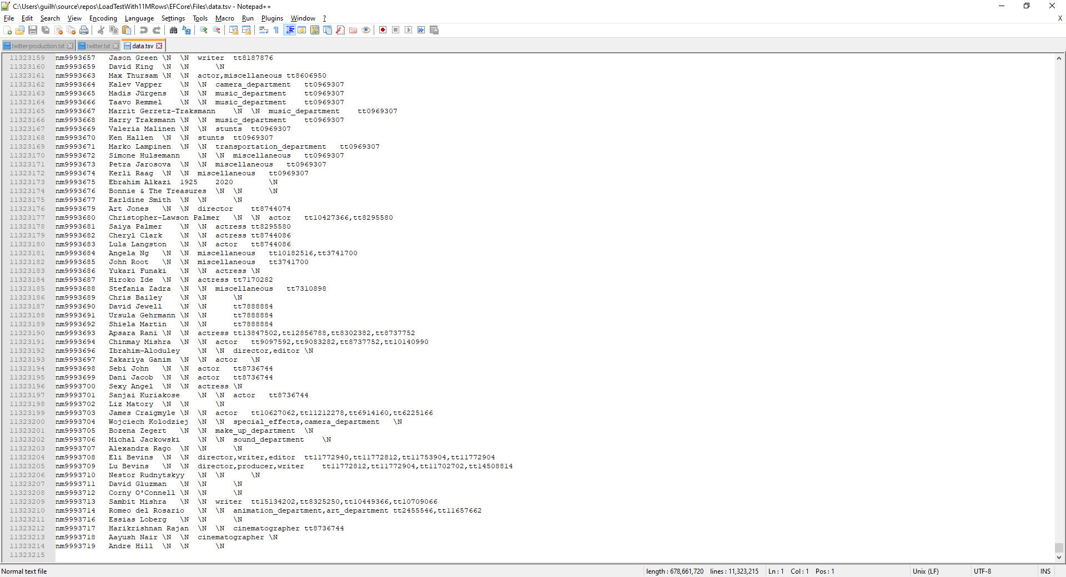This screenshot has height=577, width=1066.
Task: Toggle word wrap on the toolbar
Action: click(x=263, y=31)
